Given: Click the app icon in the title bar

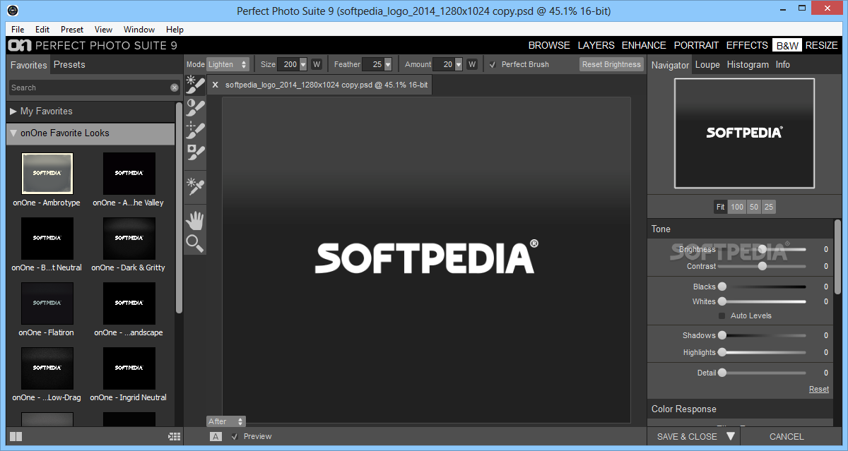Looking at the screenshot, I should tap(12, 11).
